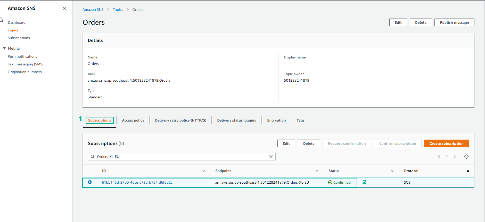The height and width of the screenshot is (222, 485).
Task: Click Confirm subscription button
Action: (398, 143)
